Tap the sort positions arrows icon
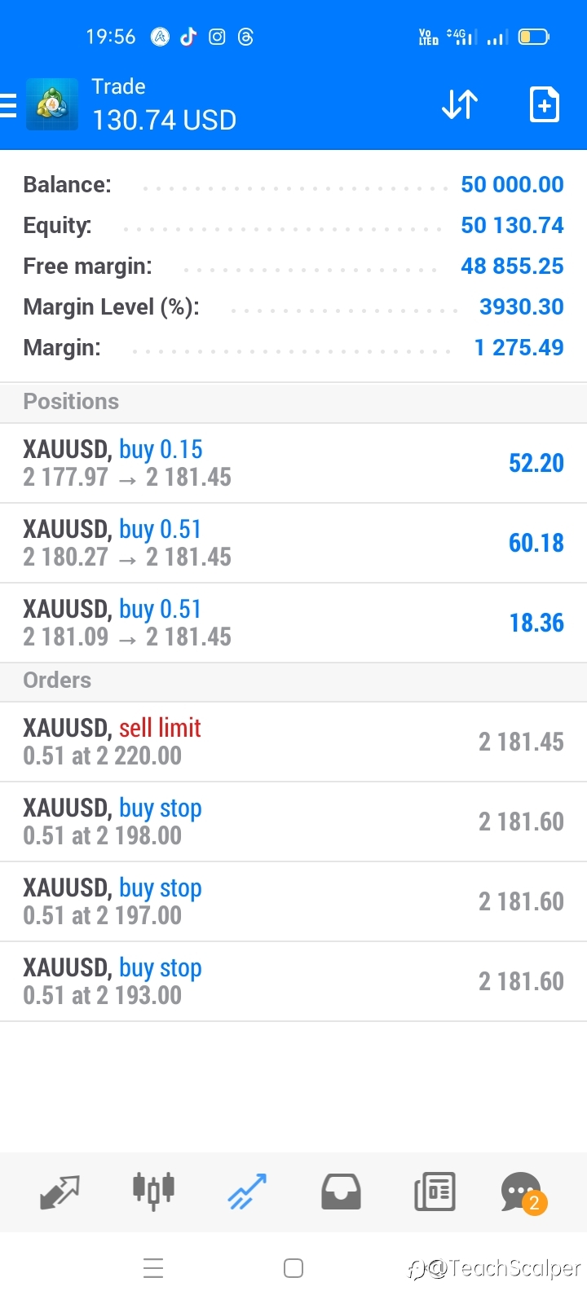The width and height of the screenshot is (587, 1304). 460,105
